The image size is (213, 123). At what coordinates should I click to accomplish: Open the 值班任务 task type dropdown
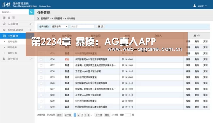point(60,26)
